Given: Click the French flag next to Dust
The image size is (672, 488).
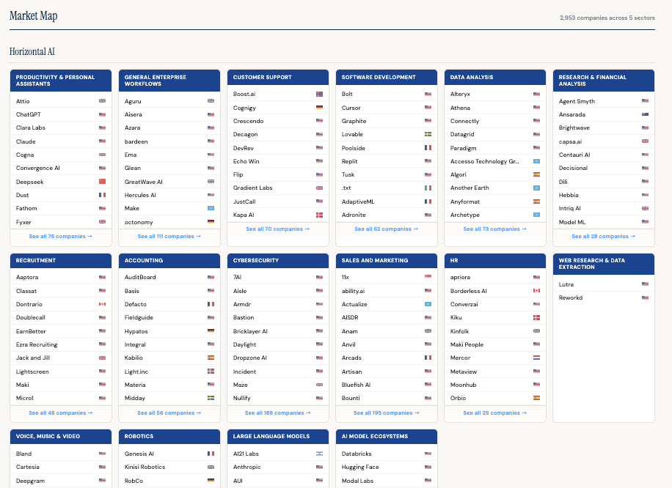Looking at the screenshot, I should (x=102, y=195).
